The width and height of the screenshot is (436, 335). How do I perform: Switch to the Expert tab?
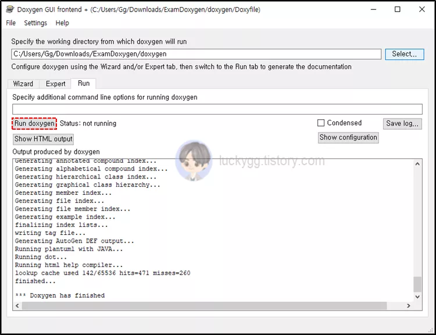(55, 84)
